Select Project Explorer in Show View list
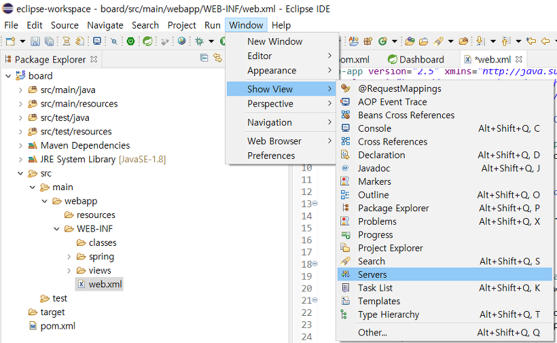 pos(445,248)
